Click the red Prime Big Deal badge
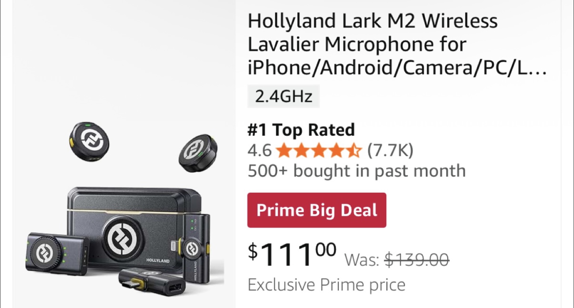 pos(316,210)
